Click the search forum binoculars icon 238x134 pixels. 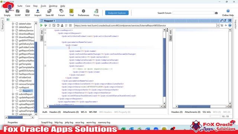[x=216, y=13]
